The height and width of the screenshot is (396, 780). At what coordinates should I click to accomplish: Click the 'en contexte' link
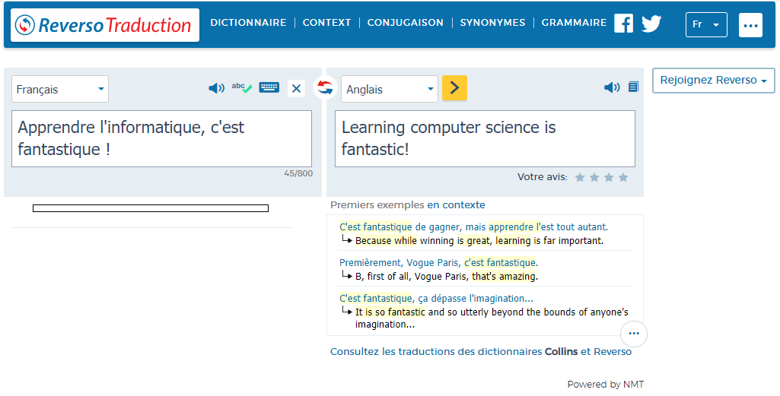click(x=456, y=205)
